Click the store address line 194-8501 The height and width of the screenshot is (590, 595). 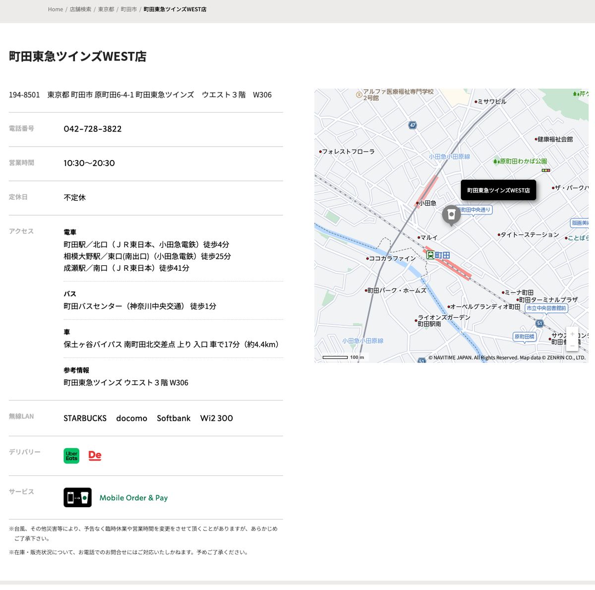coord(140,95)
